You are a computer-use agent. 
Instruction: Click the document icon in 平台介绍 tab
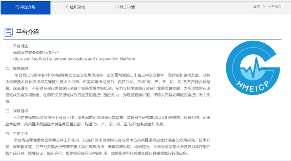tap(17, 7)
